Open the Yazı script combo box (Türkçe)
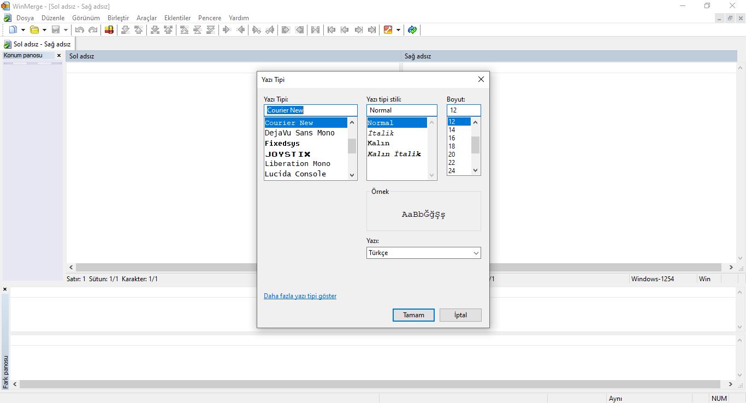The width and height of the screenshot is (746, 403). 424,253
